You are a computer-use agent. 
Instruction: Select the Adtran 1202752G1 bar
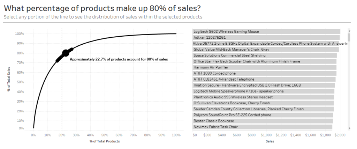click(x=266, y=37)
